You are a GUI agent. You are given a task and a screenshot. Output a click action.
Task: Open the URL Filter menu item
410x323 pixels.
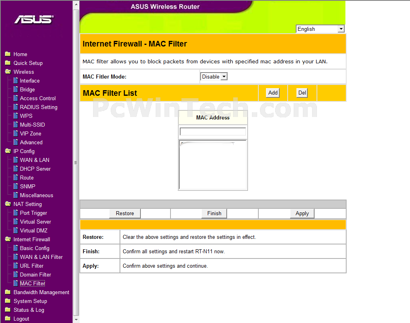32,266
